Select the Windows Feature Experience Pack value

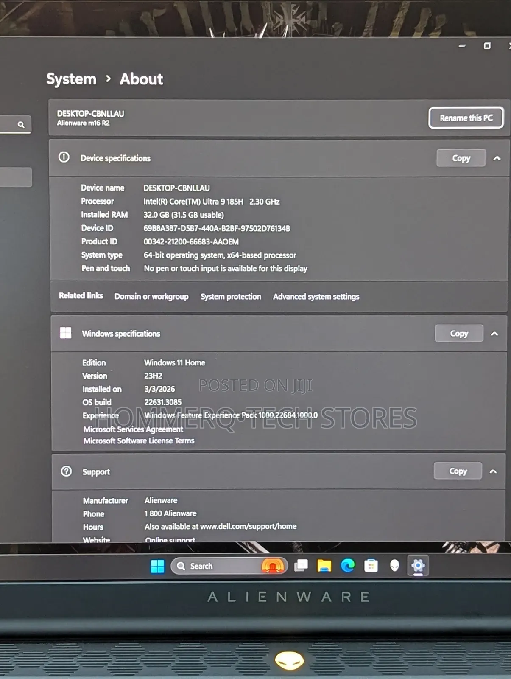point(231,415)
